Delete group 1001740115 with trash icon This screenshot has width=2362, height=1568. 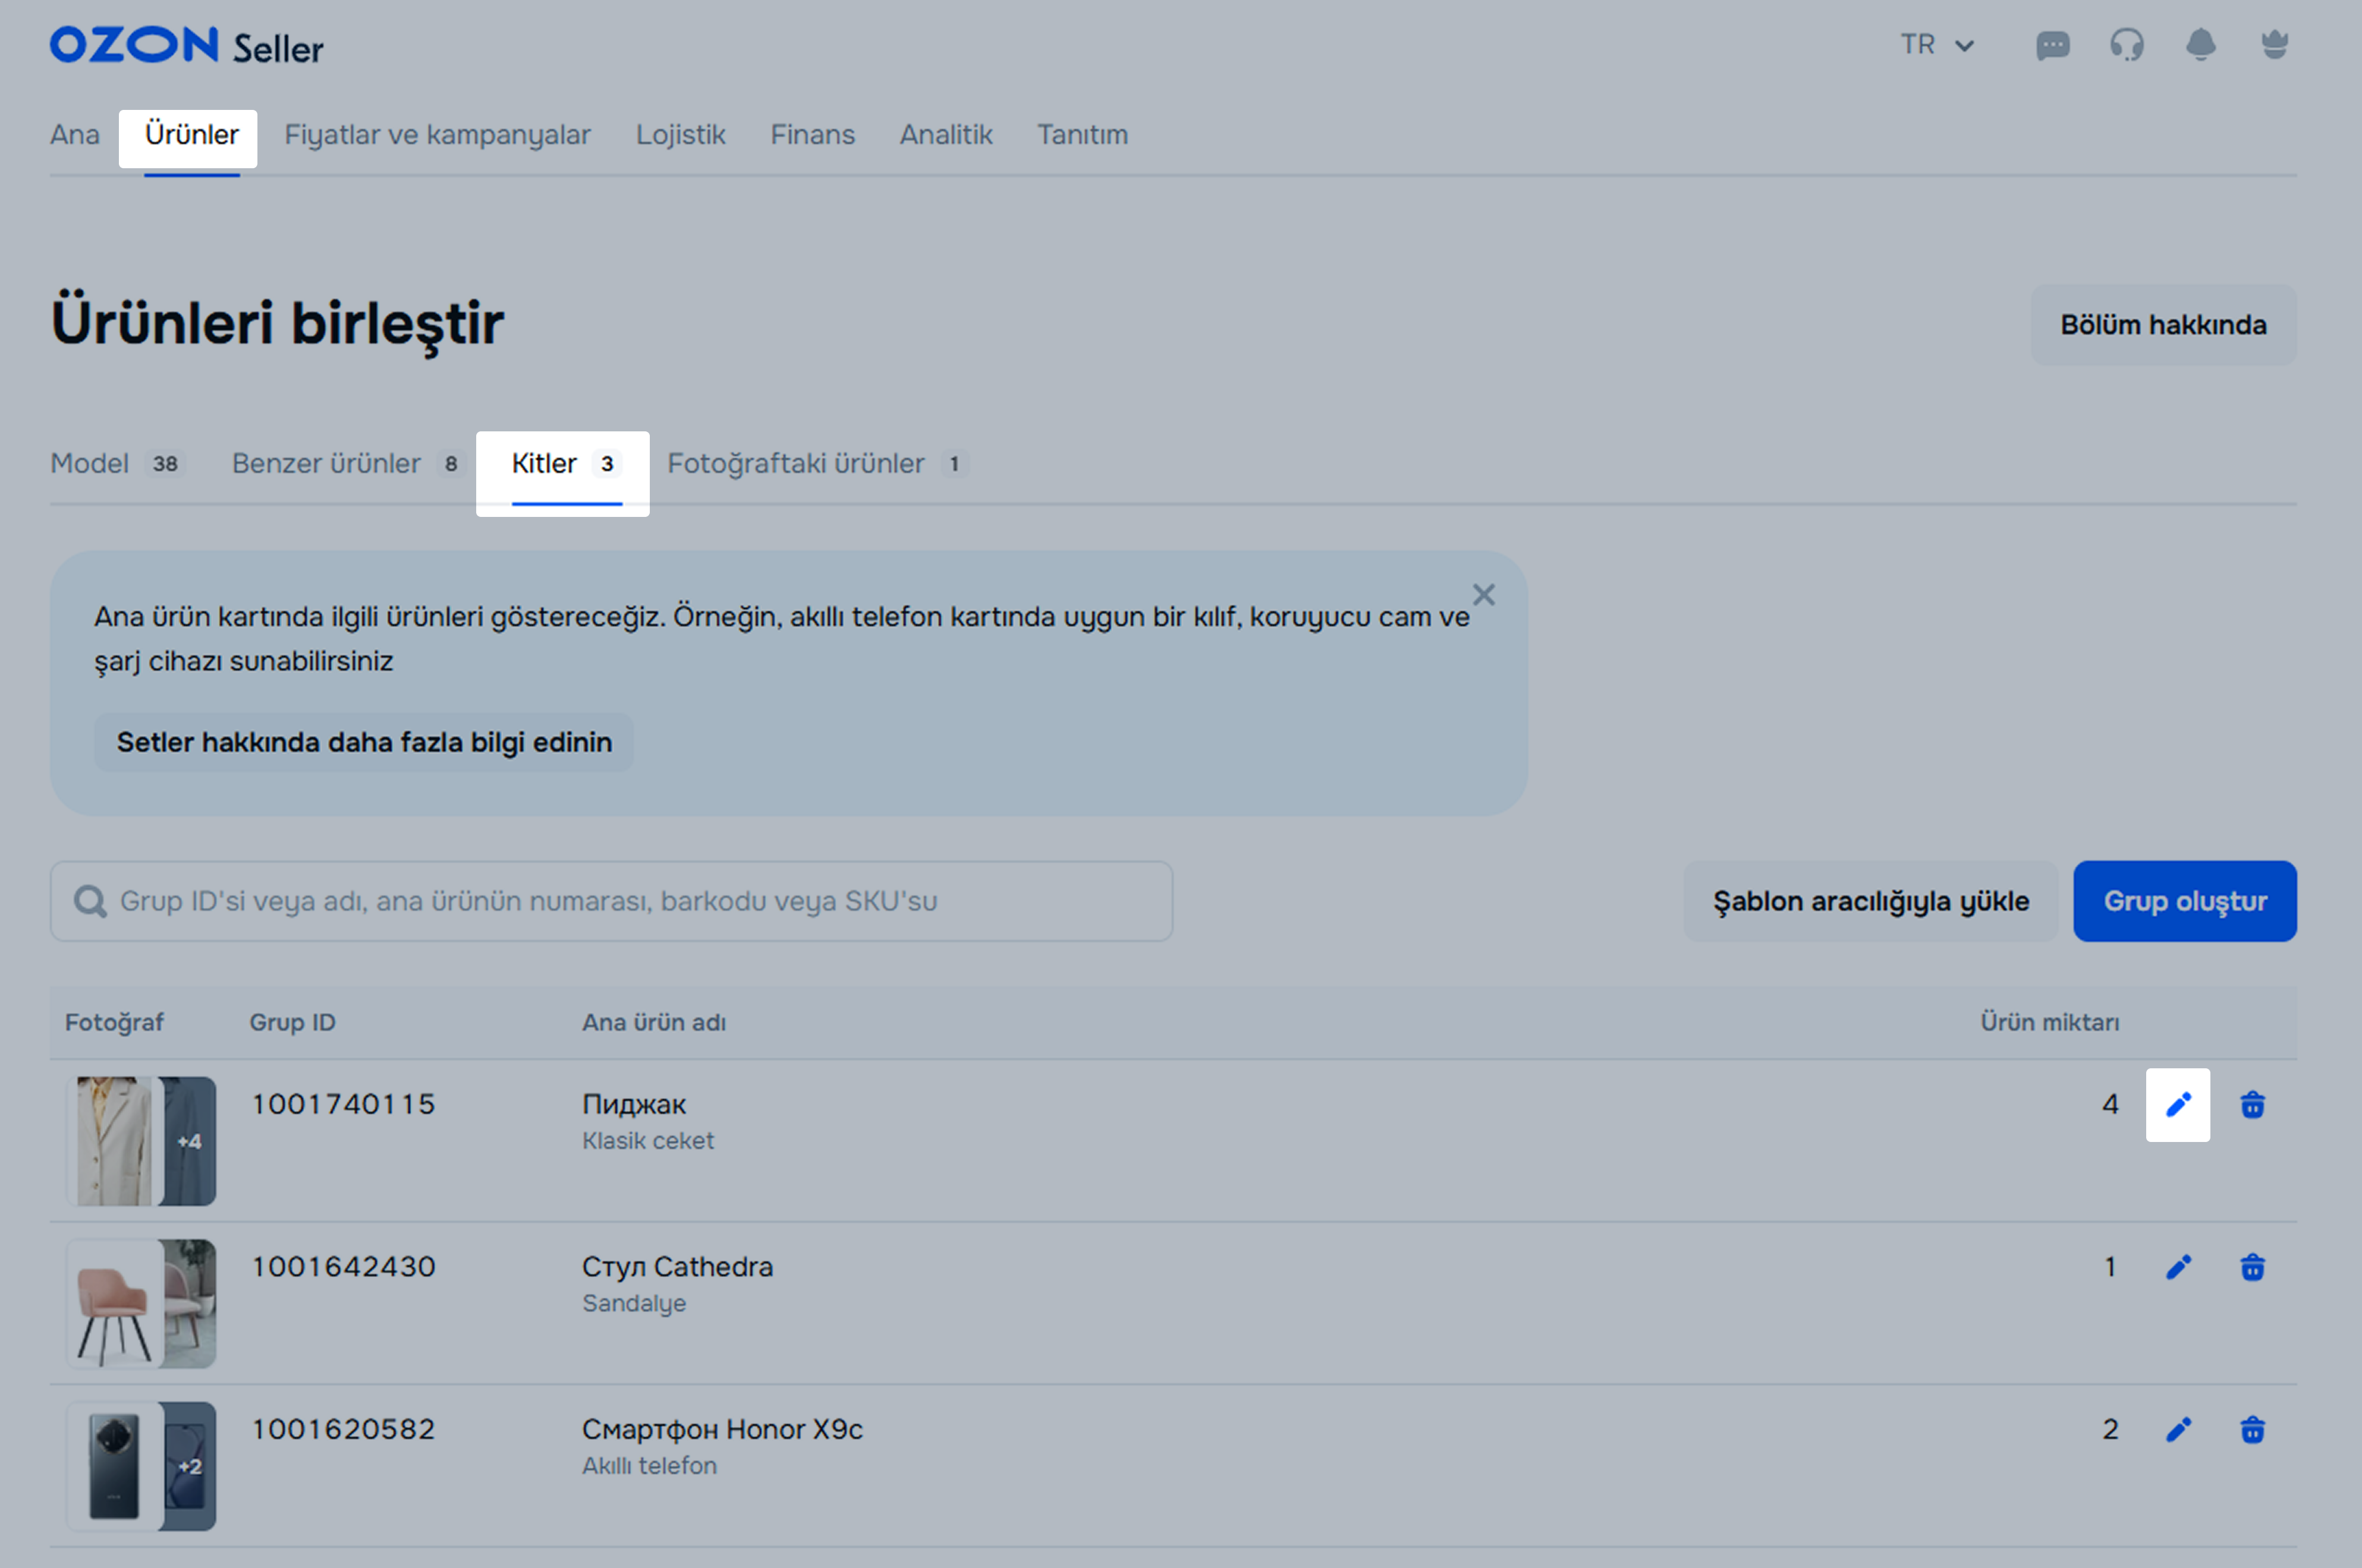click(x=2252, y=1105)
